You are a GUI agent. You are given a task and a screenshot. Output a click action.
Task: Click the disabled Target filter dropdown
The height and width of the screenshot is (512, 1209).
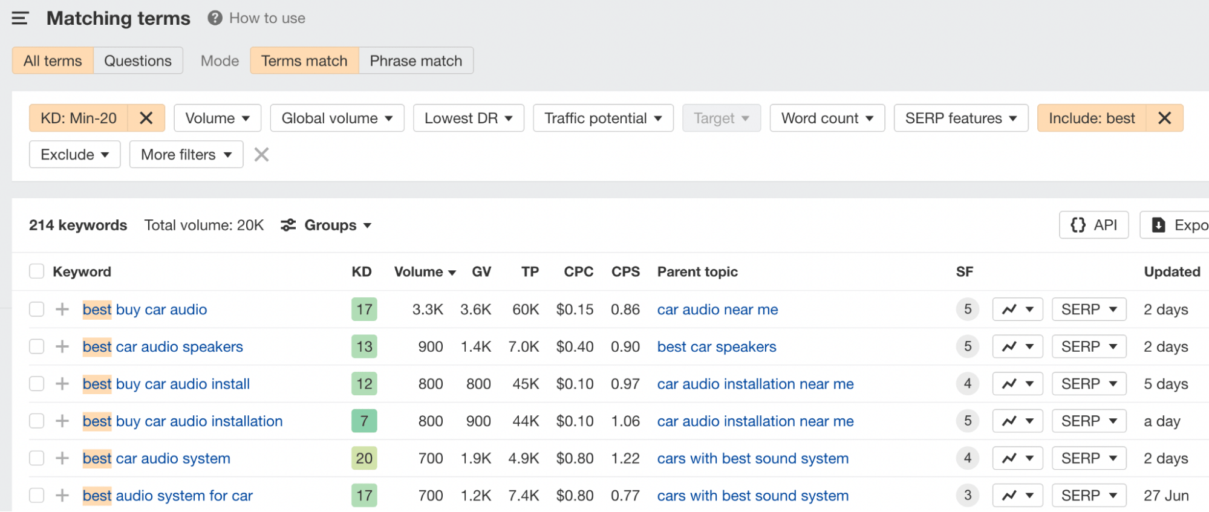tap(722, 118)
